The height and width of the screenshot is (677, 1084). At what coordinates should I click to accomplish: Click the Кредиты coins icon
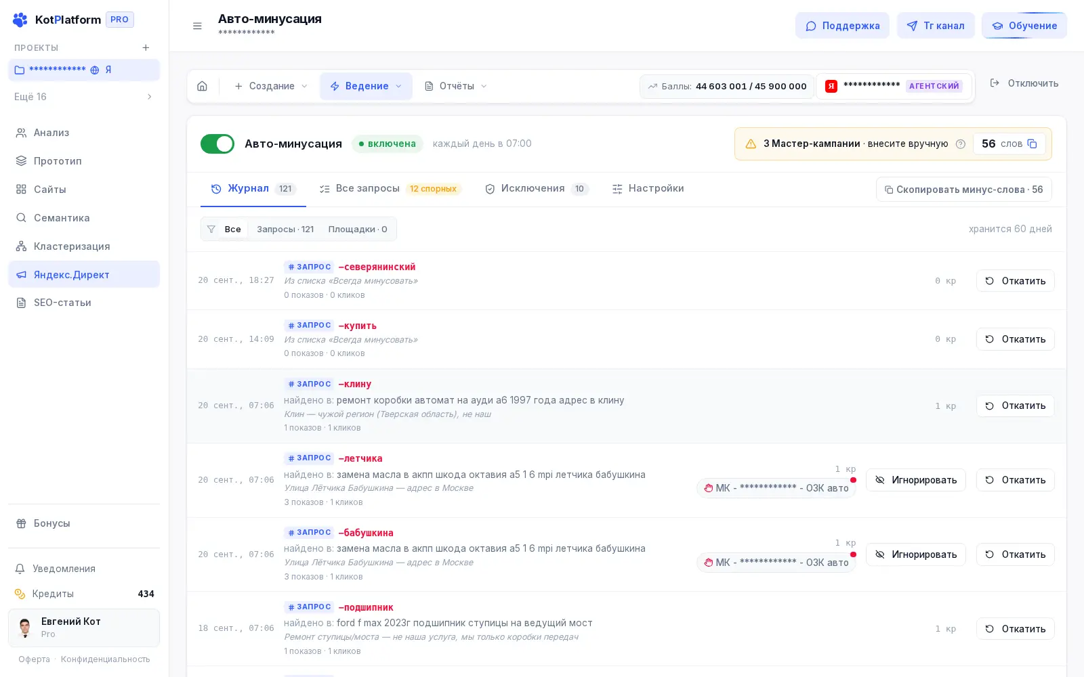[20, 594]
